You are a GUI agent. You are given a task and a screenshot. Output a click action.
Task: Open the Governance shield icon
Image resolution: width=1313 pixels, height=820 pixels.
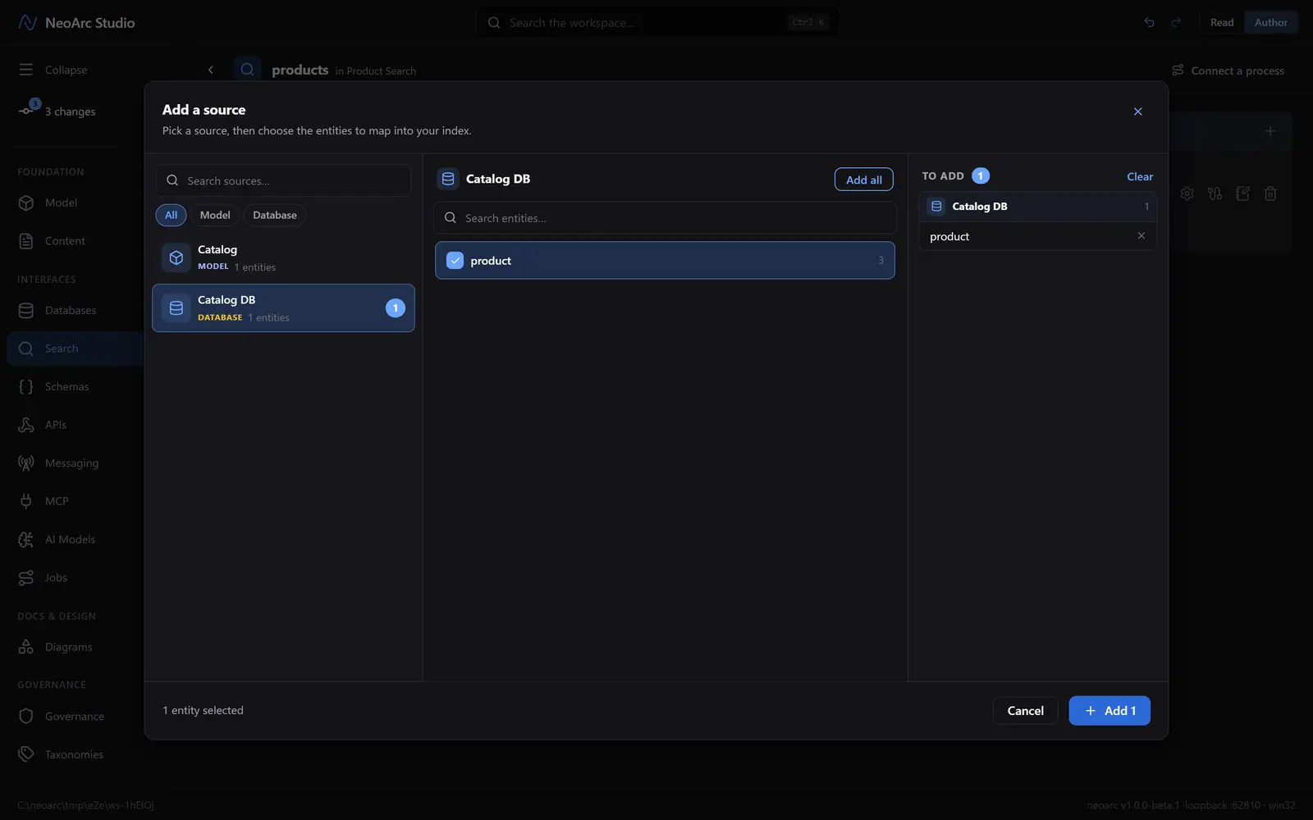click(x=26, y=717)
